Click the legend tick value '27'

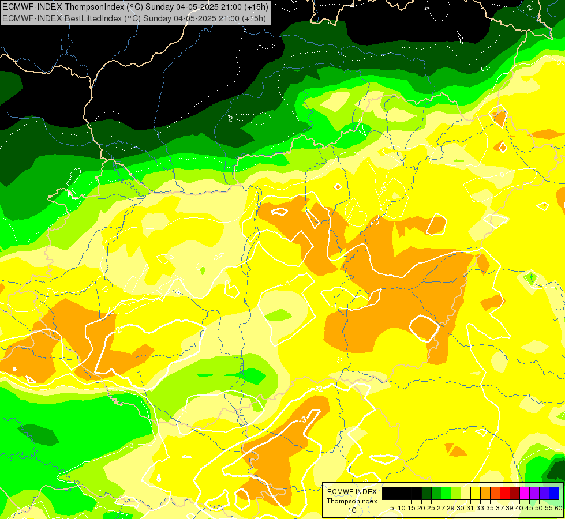tap(441, 508)
